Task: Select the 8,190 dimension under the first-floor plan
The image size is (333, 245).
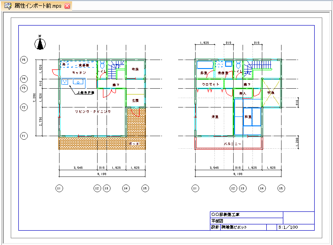Action: click(x=102, y=174)
